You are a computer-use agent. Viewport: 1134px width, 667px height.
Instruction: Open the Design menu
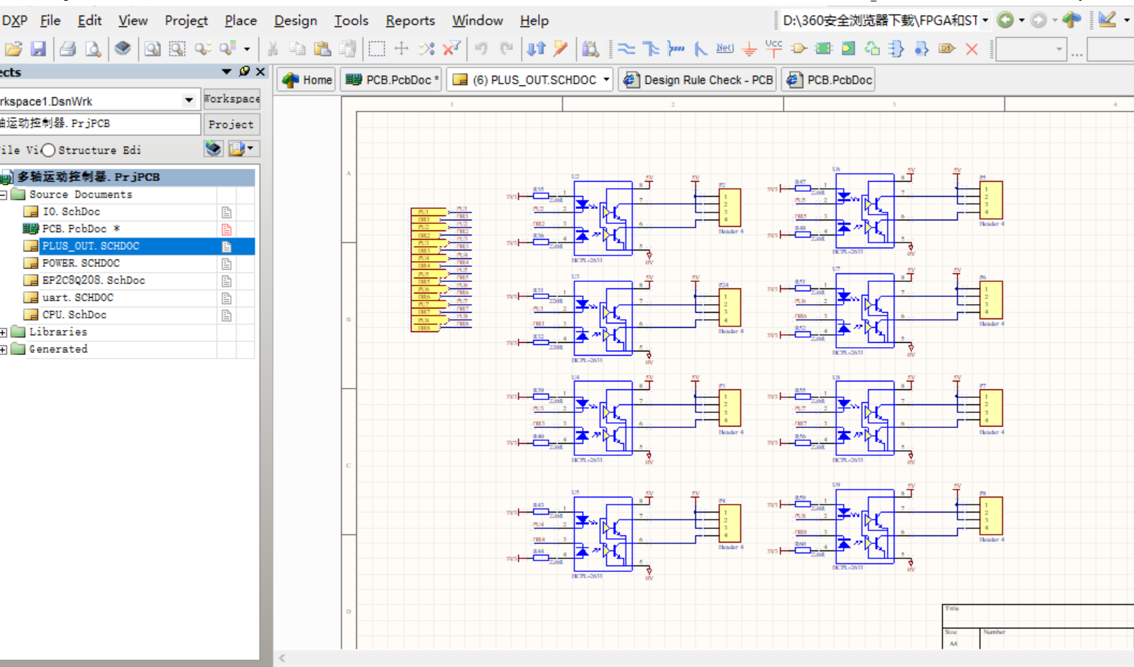(295, 21)
